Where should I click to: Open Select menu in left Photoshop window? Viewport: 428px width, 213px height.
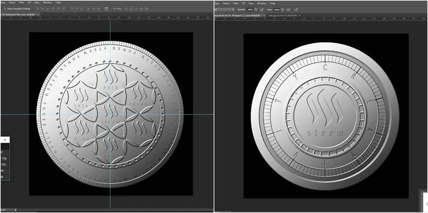(x=12, y=3)
